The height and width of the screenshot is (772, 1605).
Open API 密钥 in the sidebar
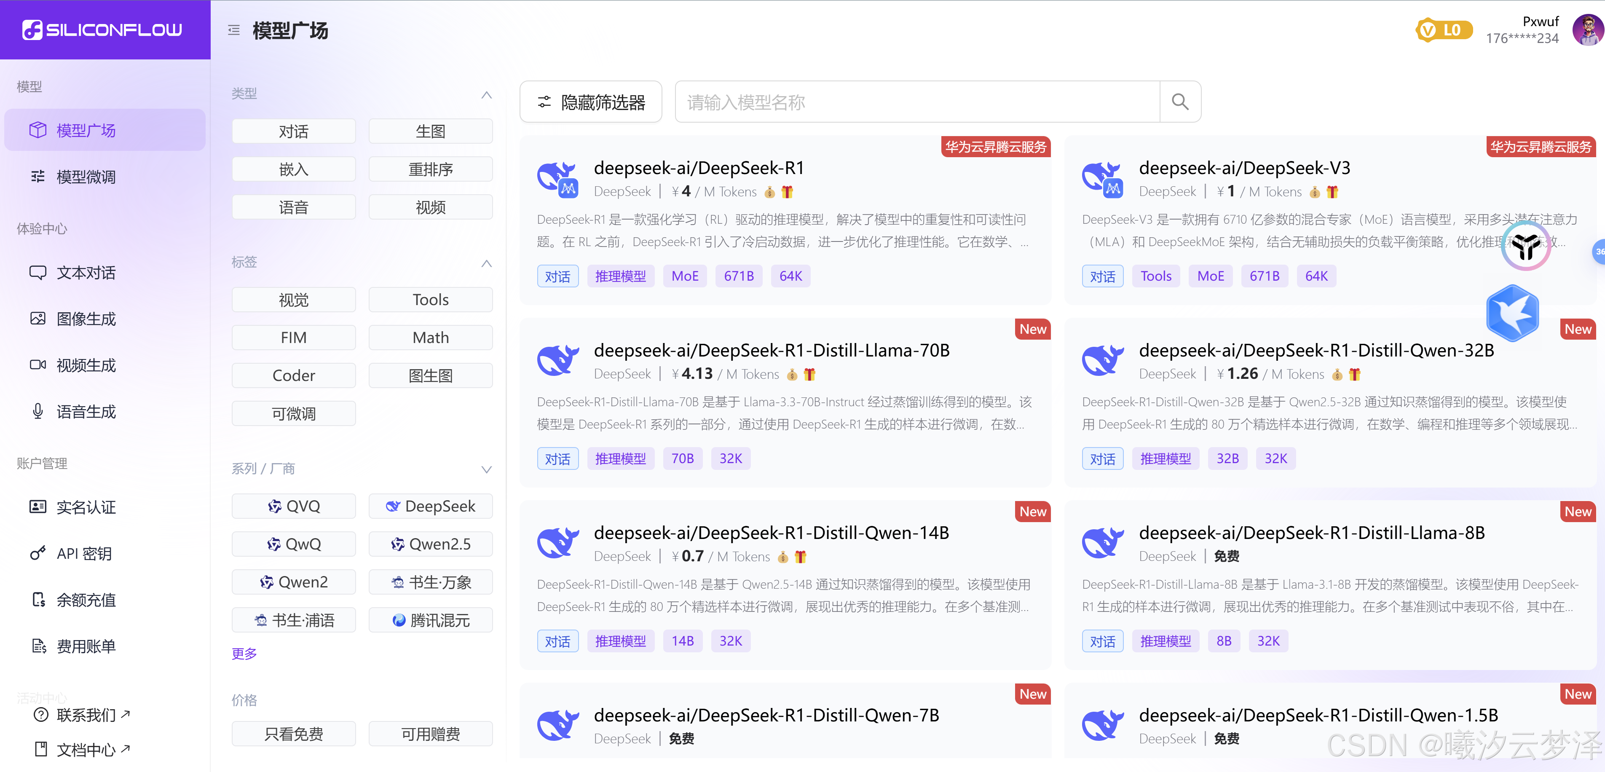[x=84, y=553]
